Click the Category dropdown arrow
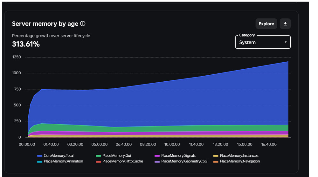318x177 pixels. 286,42
